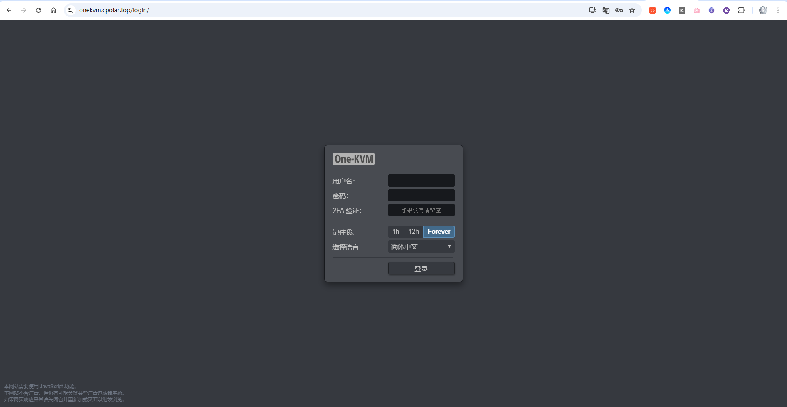Screen dimensions: 787x407
Task: Open the R extension icon
Action: [x=682, y=10]
